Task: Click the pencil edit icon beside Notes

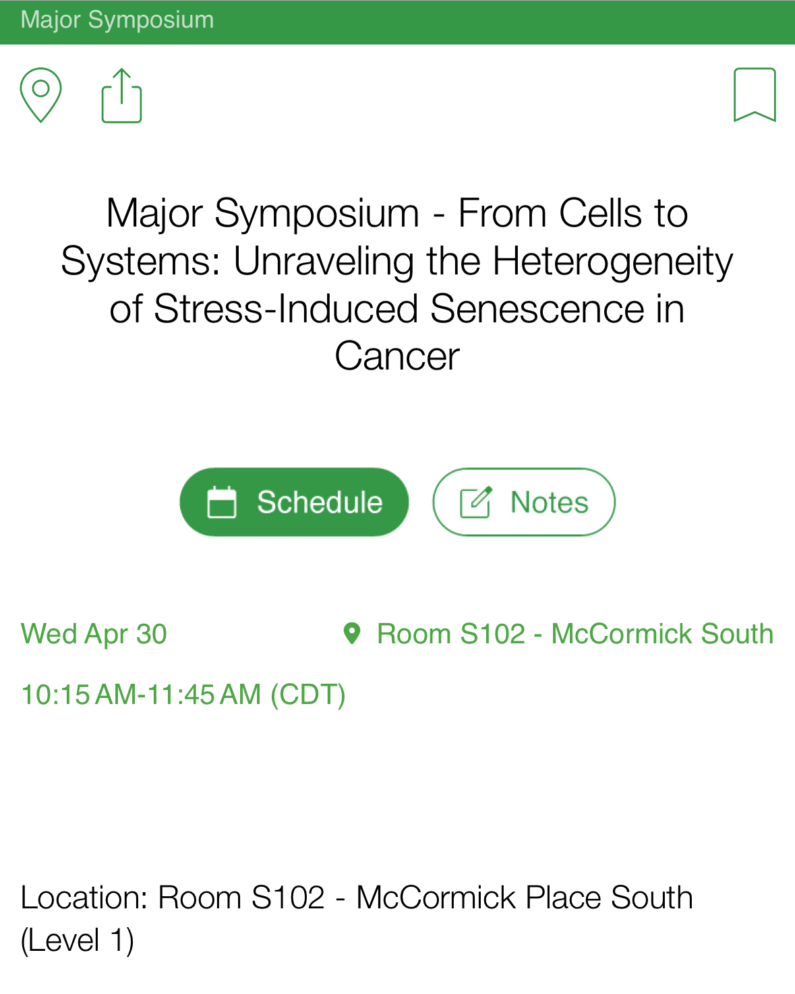Action: [475, 502]
